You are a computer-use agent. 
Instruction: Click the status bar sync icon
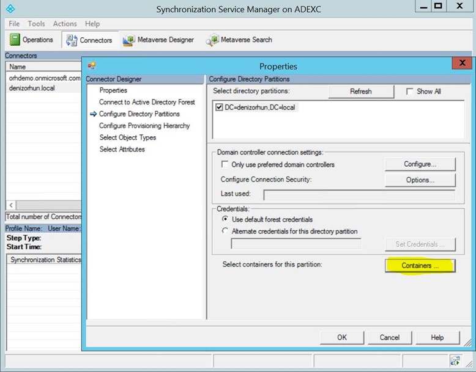pyautogui.click(x=455, y=360)
